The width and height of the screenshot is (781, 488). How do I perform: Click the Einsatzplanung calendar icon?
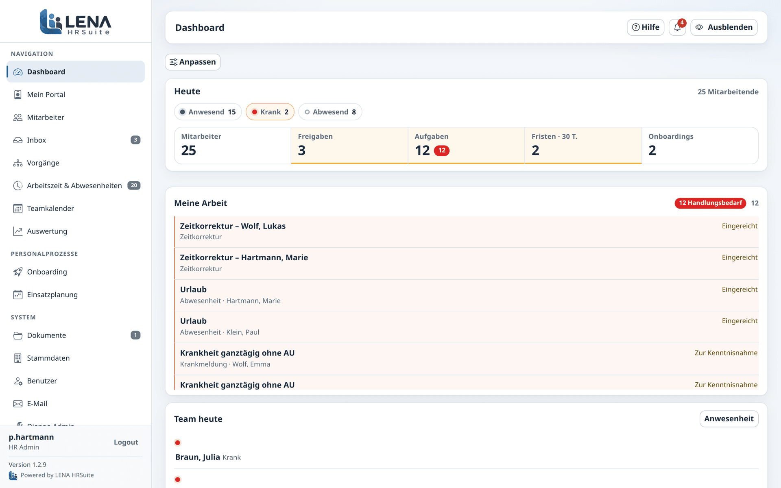pos(18,295)
